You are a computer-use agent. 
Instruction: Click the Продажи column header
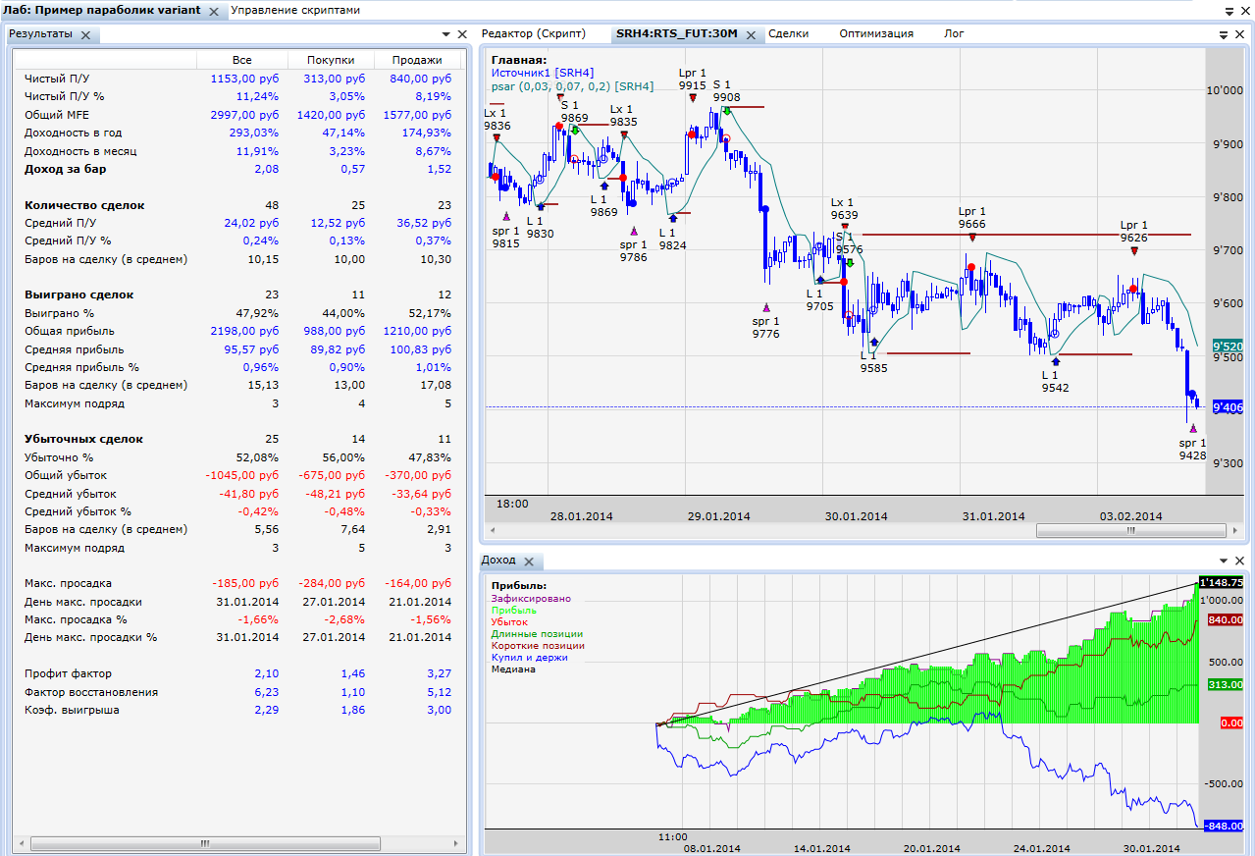[416, 60]
